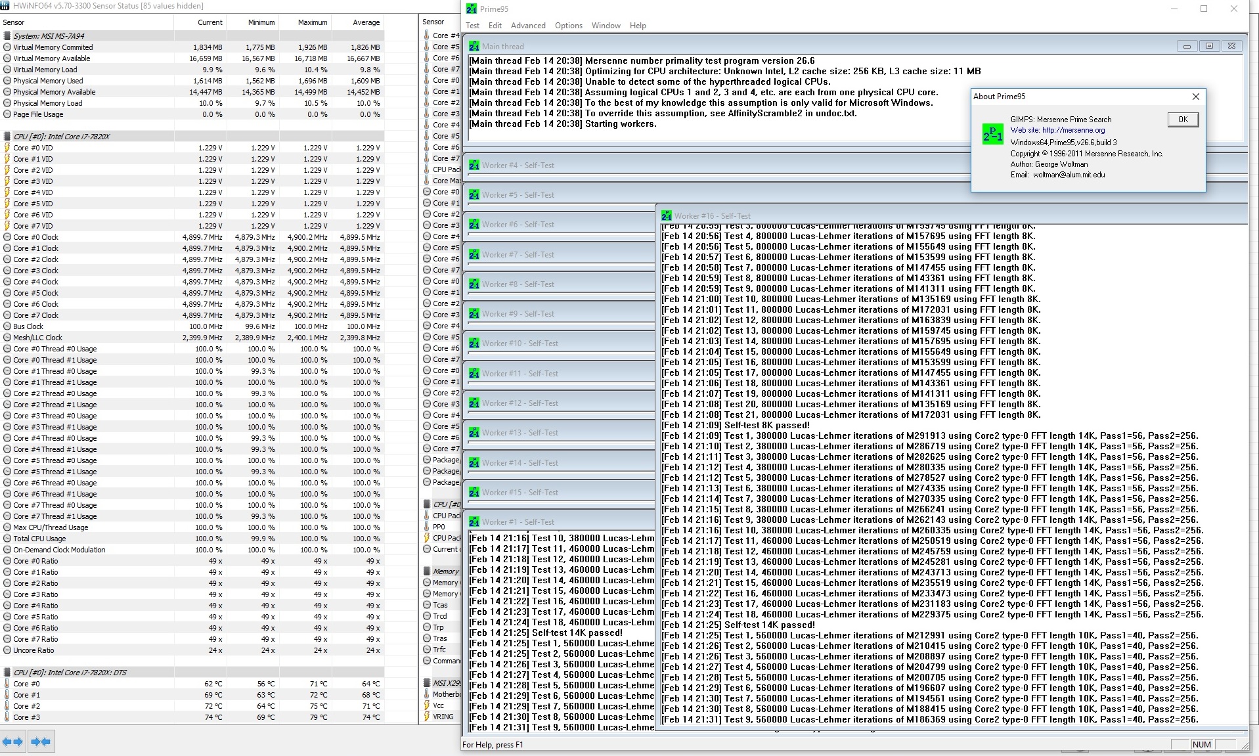Click the HWiNFO64 title bar icon
This screenshot has height=756, width=1259.
pyautogui.click(x=6, y=6)
